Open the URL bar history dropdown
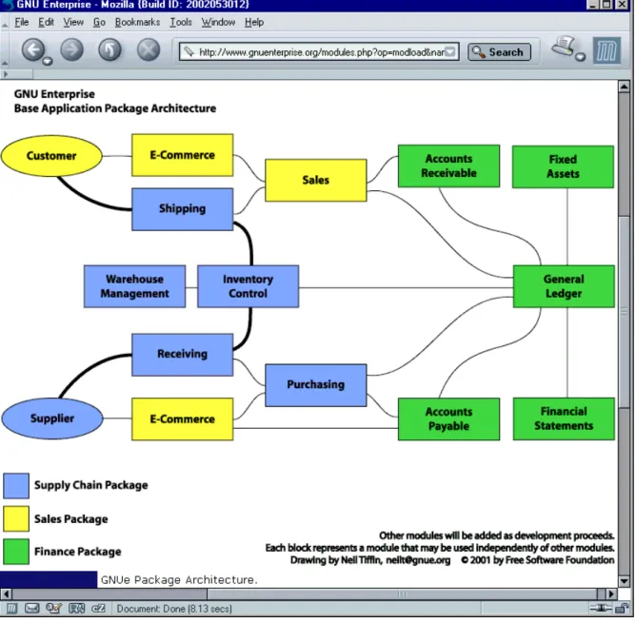 click(450, 51)
